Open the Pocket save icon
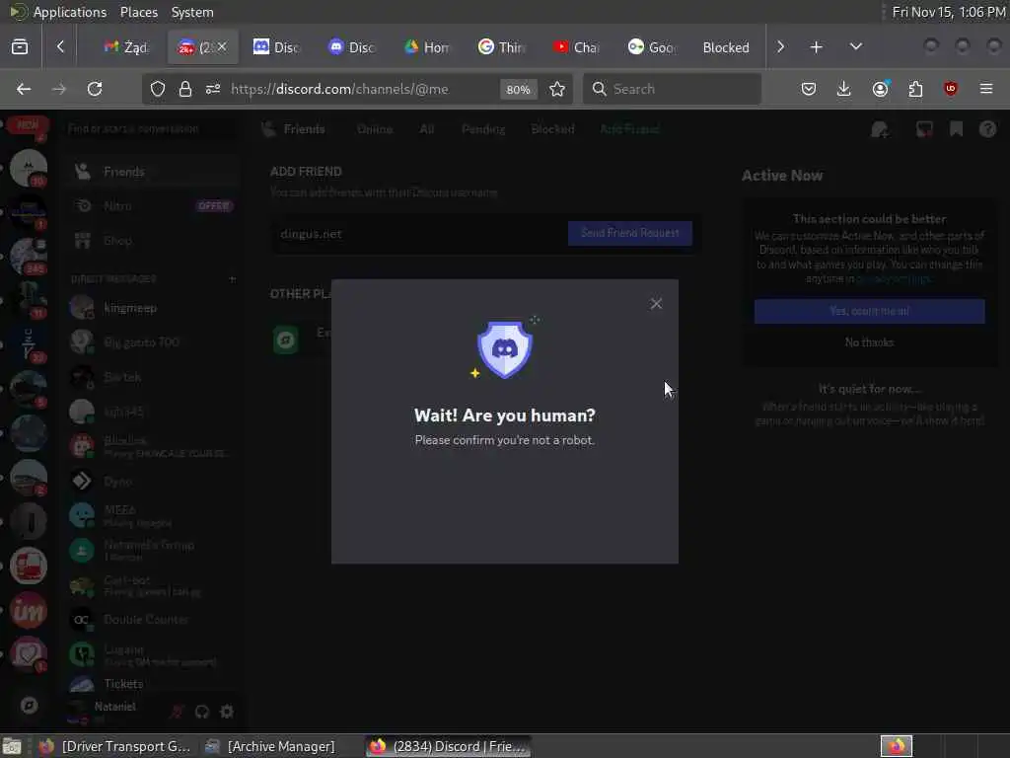Screen dimensions: 1010x758 [809, 89]
